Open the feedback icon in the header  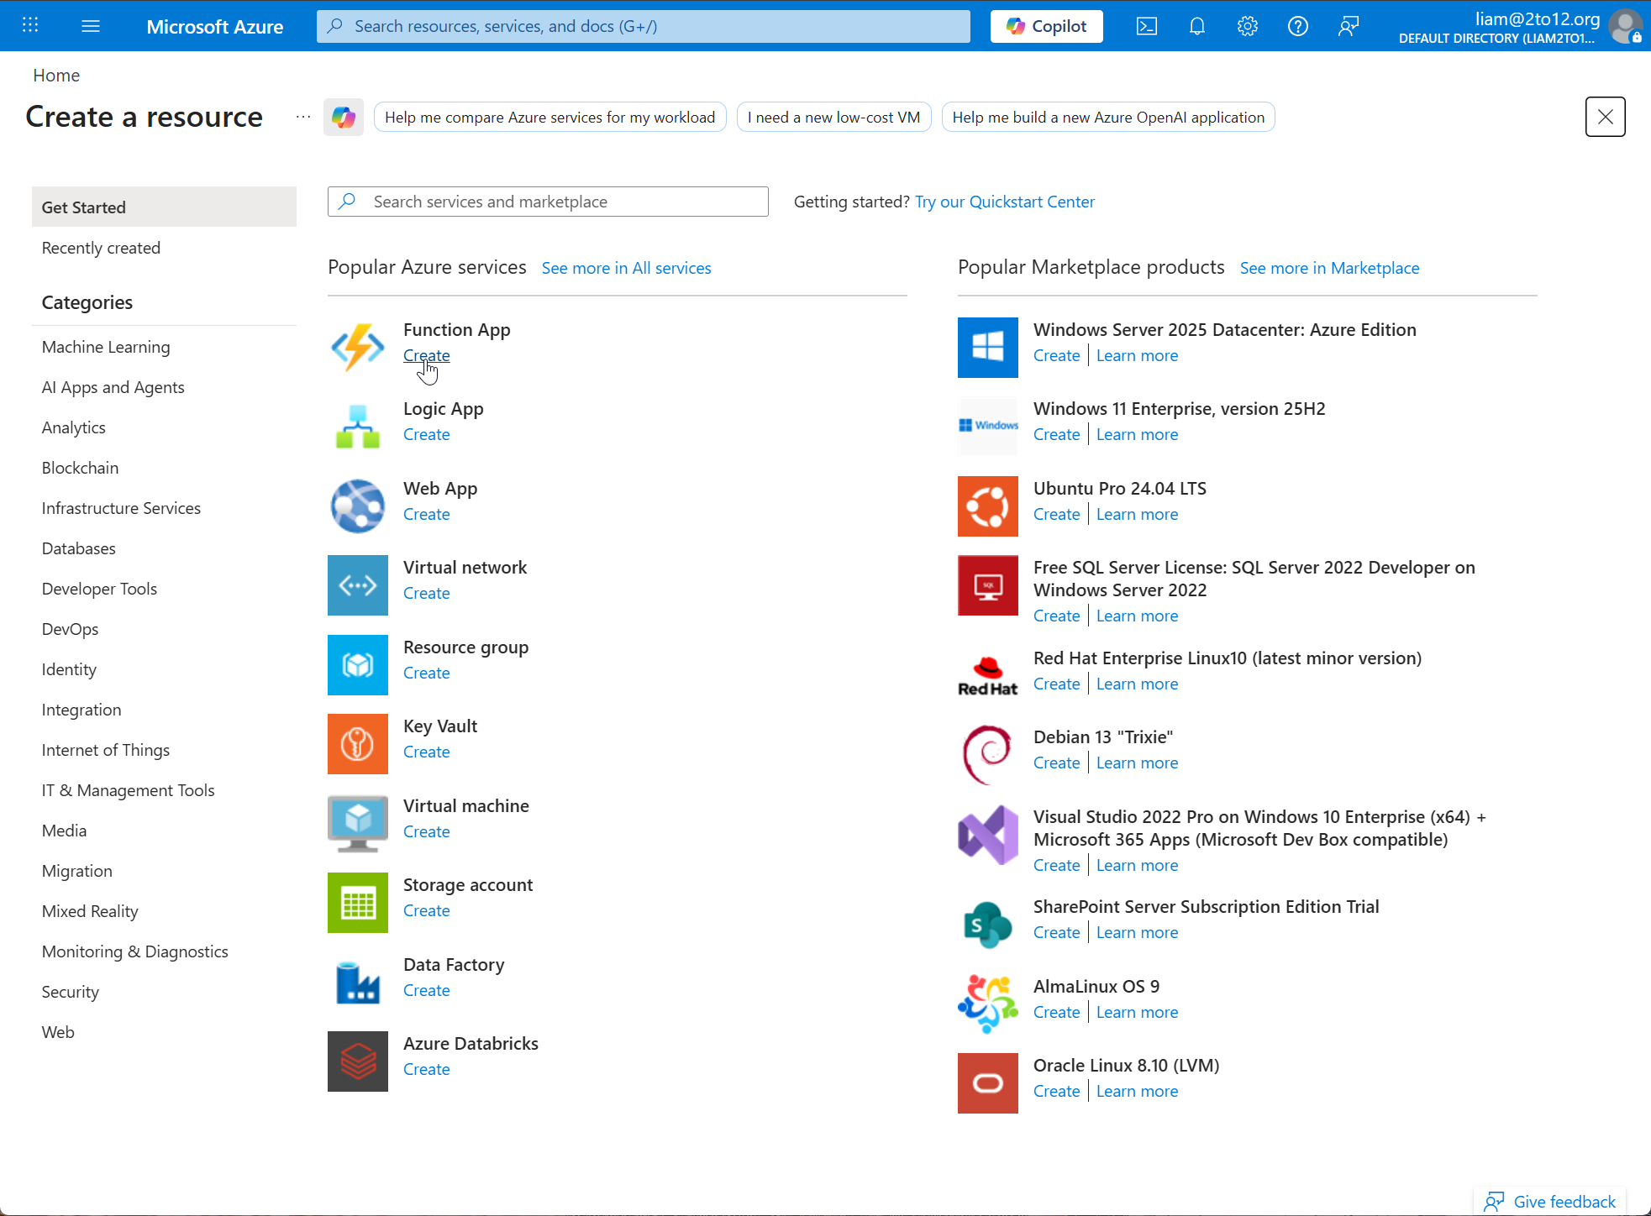tap(1349, 26)
